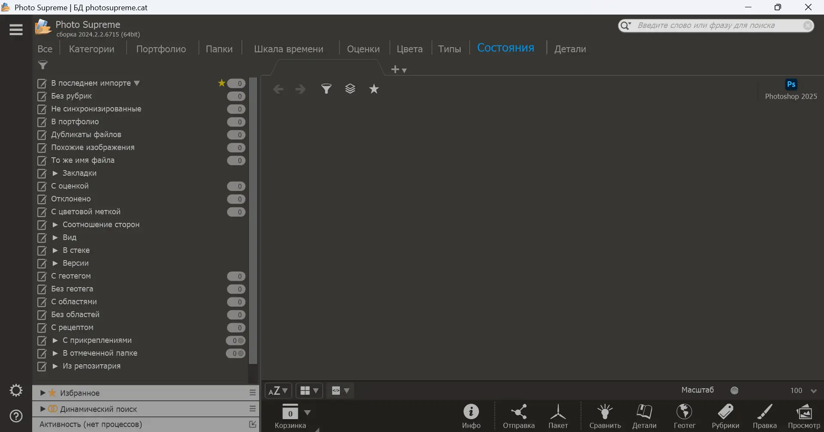824x432 pixels.
Task: Open the Корзинка basket
Action: click(x=291, y=416)
